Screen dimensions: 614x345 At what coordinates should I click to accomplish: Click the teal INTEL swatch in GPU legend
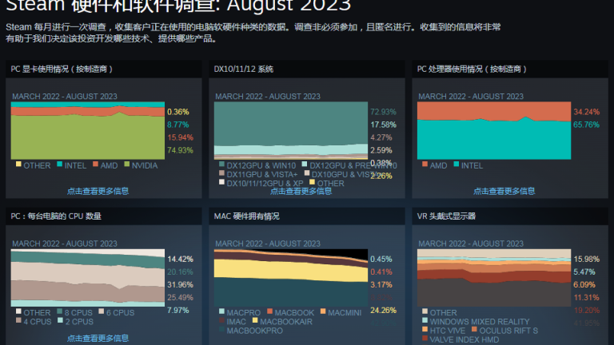click(x=59, y=164)
